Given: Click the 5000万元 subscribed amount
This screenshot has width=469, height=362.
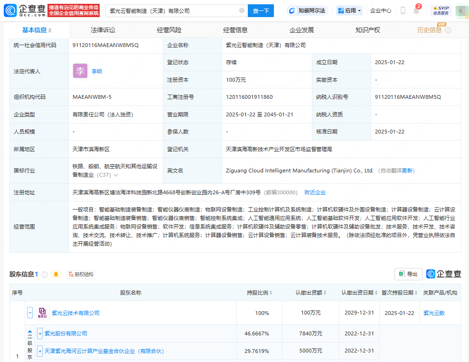Looking at the screenshot, I should (x=311, y=351).
